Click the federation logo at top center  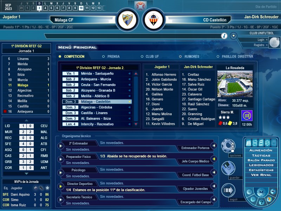140,6
